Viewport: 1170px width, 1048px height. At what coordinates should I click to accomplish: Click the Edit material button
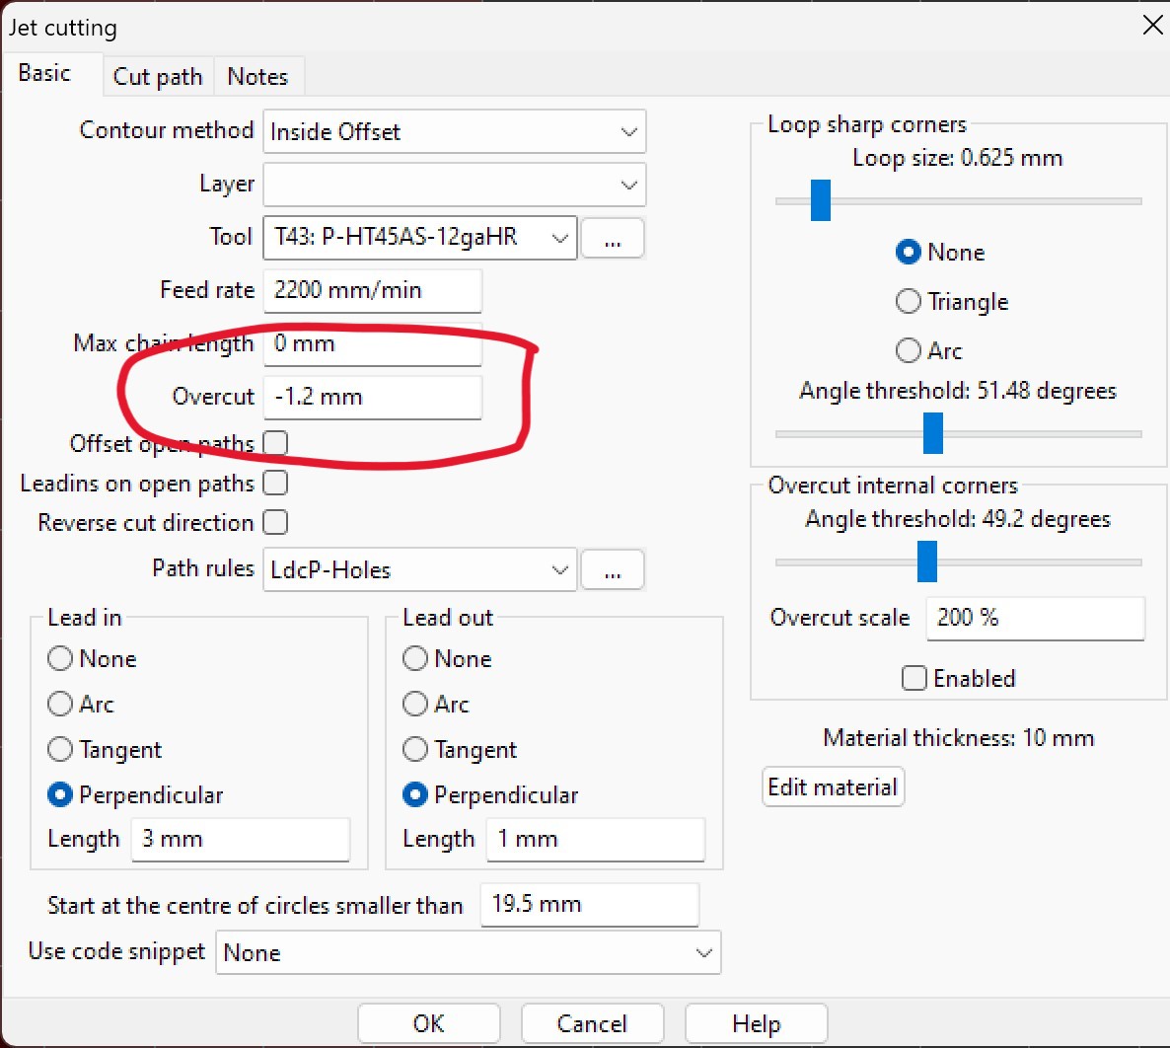coord(833,787)
